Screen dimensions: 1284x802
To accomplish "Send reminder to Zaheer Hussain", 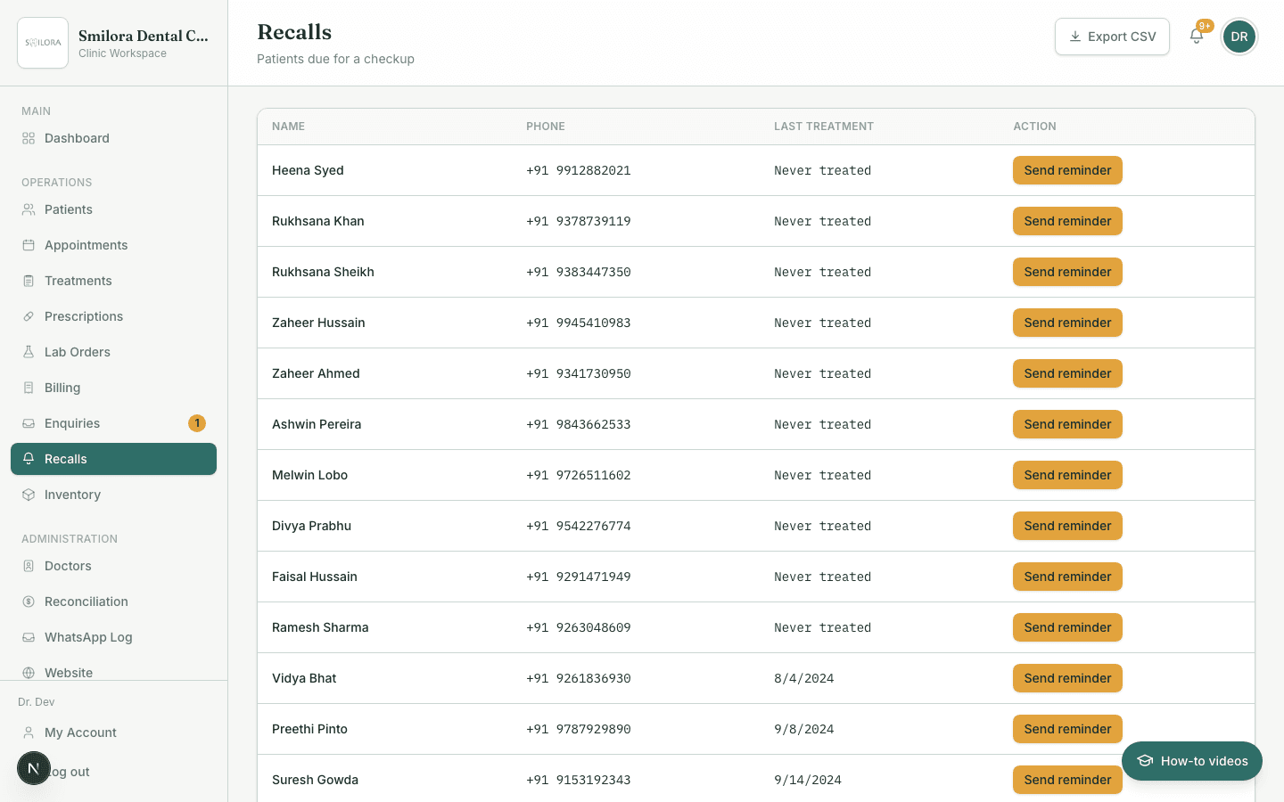I will point(1067,323).
